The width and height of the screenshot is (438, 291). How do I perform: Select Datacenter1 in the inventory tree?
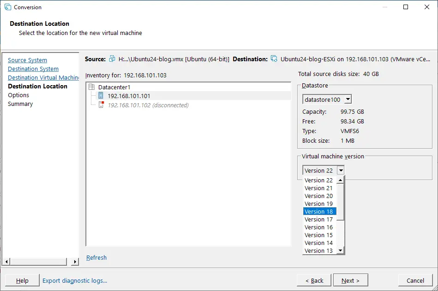pyautogui.click(x=114, y=87)
